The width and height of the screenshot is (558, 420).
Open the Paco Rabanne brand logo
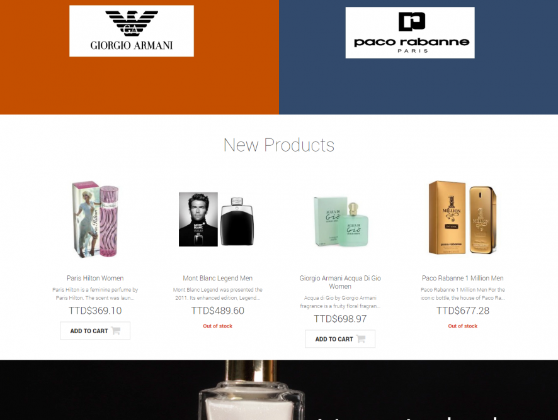(x=410, y=33)
